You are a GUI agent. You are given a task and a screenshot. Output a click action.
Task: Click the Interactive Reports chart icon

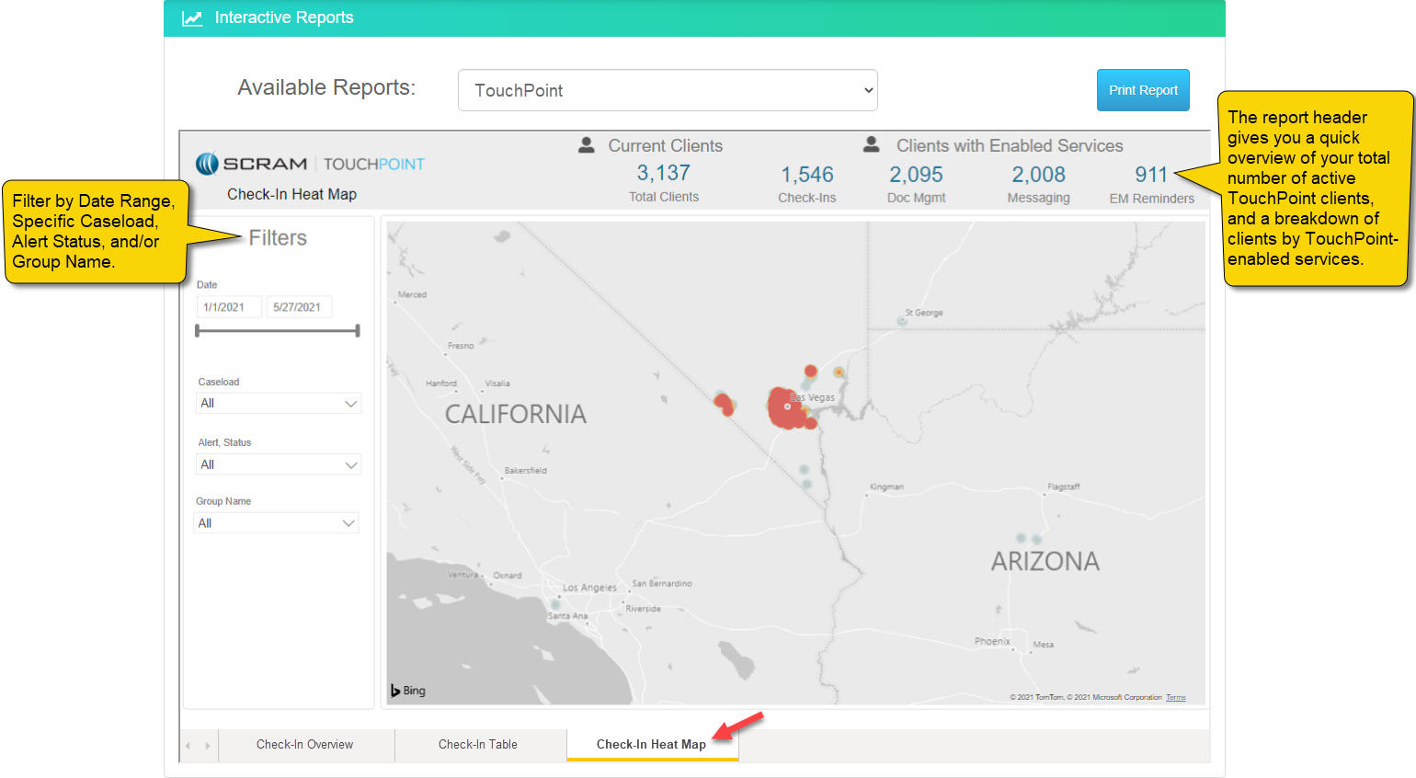coord(192,18)
